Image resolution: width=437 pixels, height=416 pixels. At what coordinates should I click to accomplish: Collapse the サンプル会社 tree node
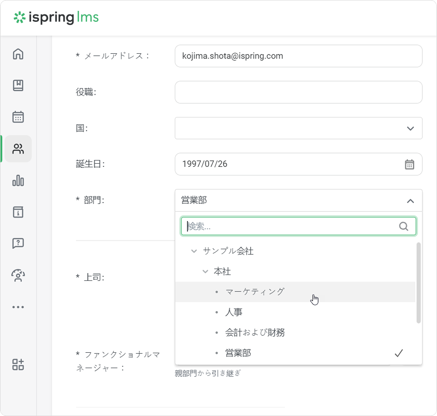[194, 251]
